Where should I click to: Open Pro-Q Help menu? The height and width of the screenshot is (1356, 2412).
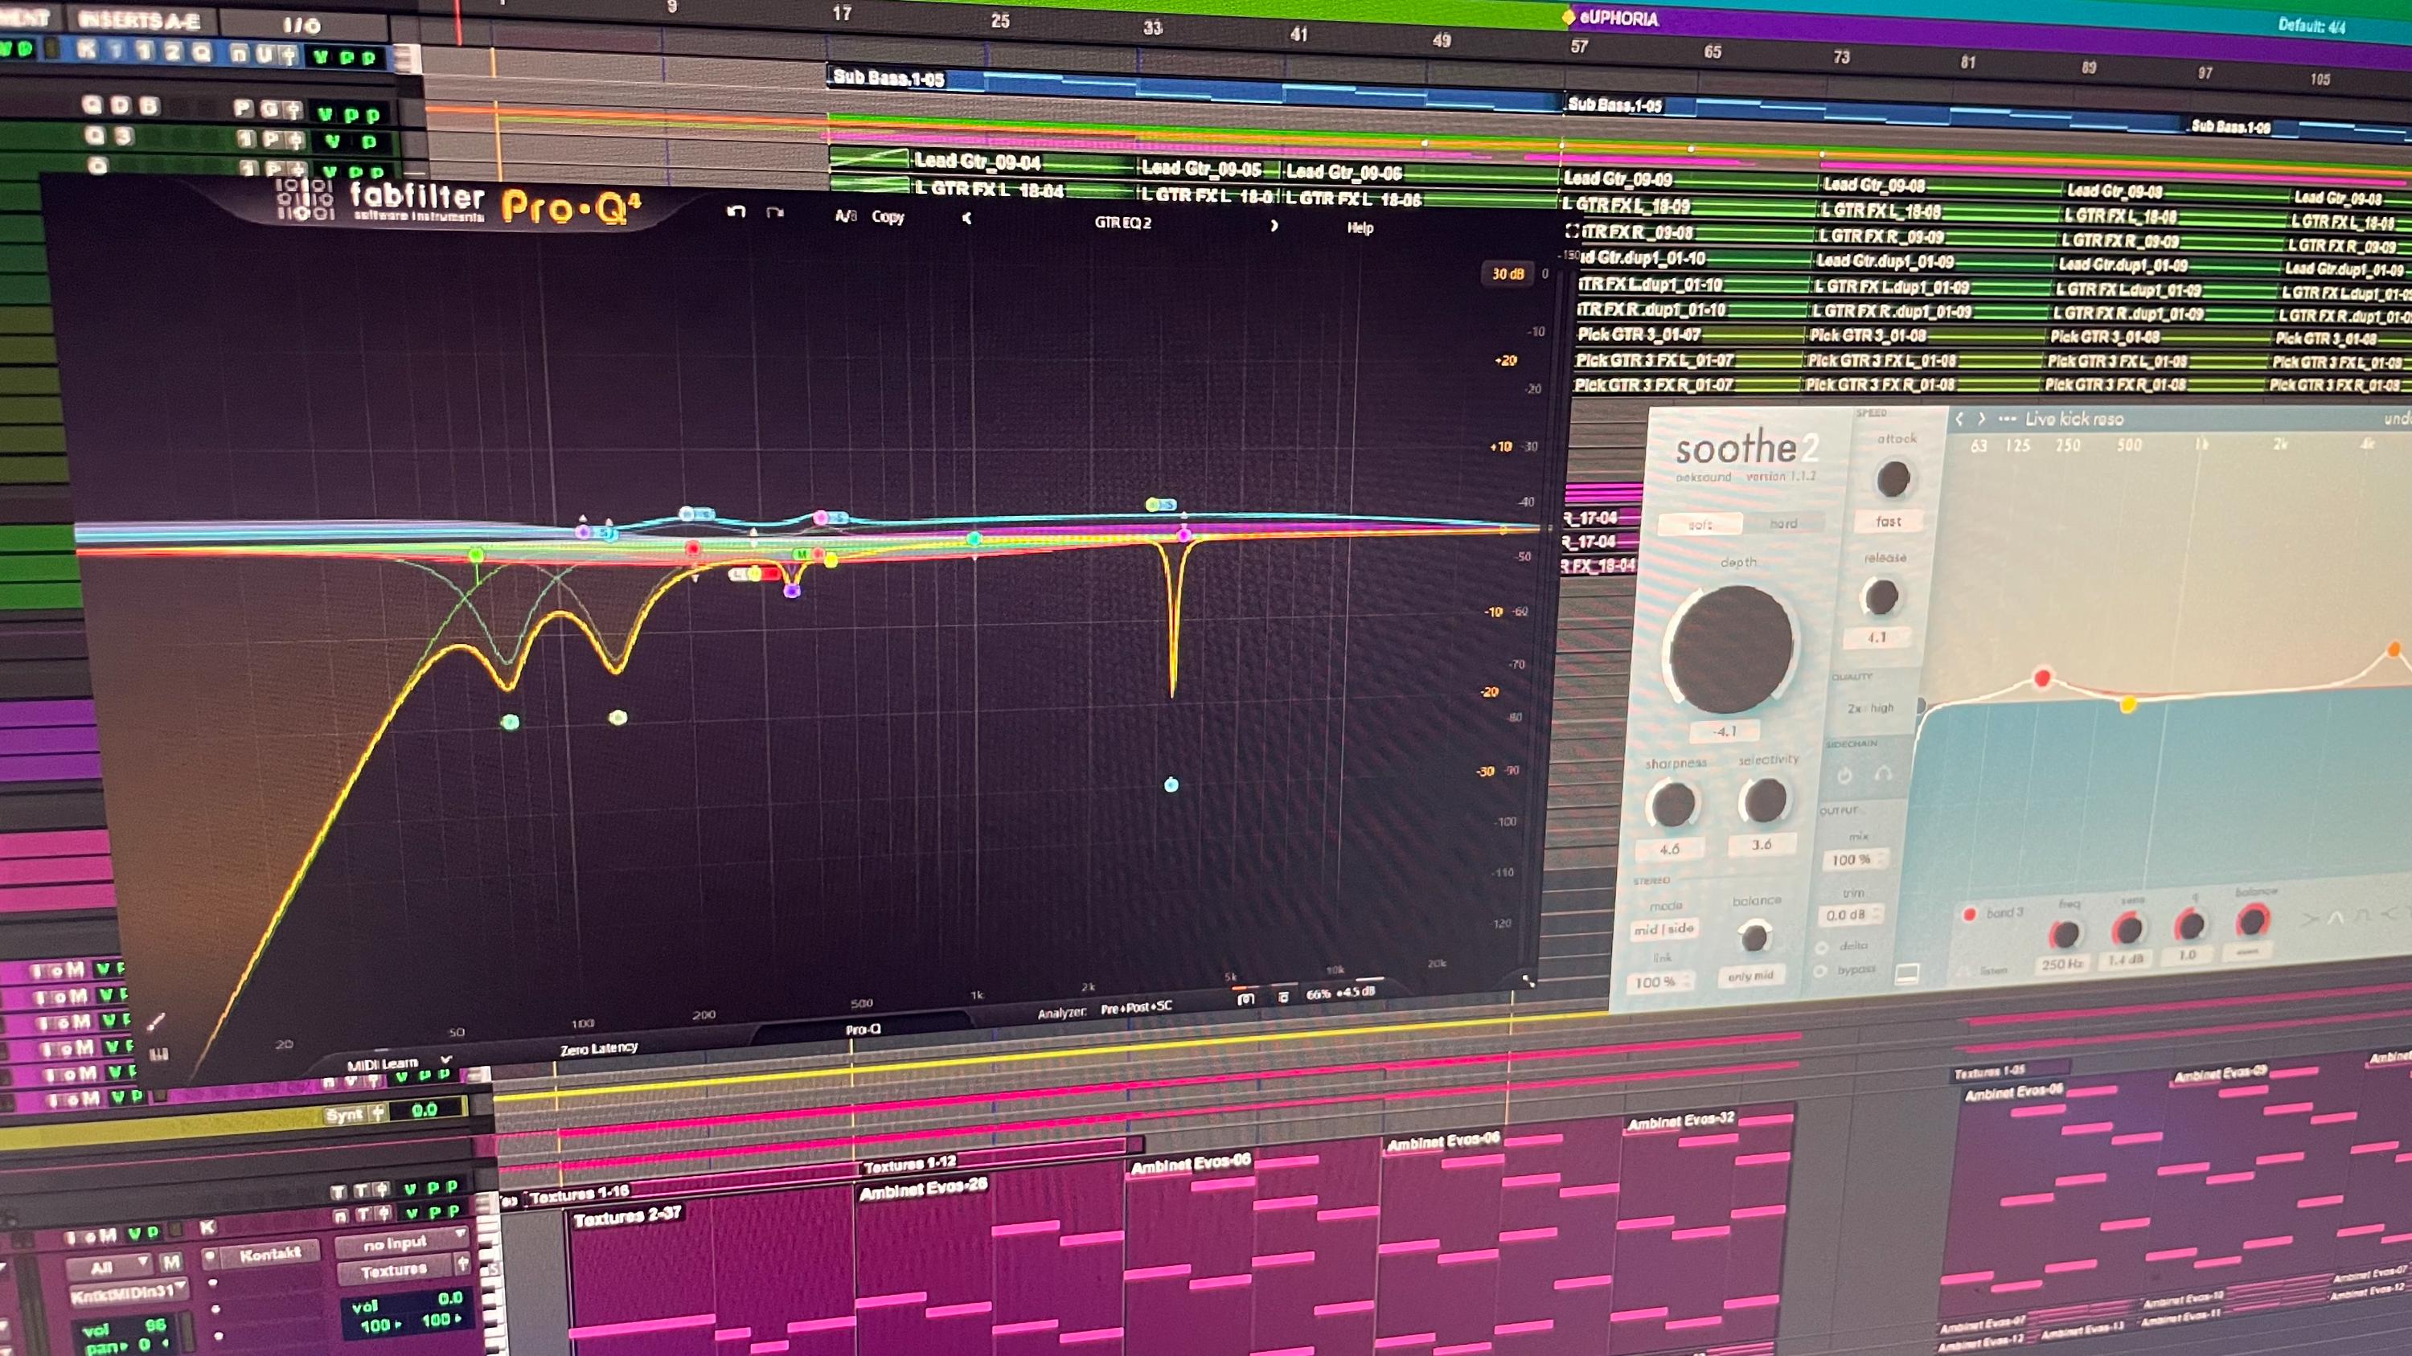tap(1360, 227)
